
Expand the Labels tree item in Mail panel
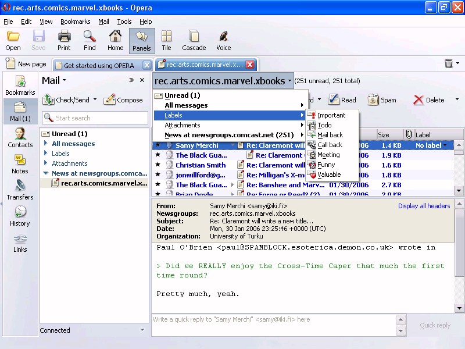pos(46,154)
